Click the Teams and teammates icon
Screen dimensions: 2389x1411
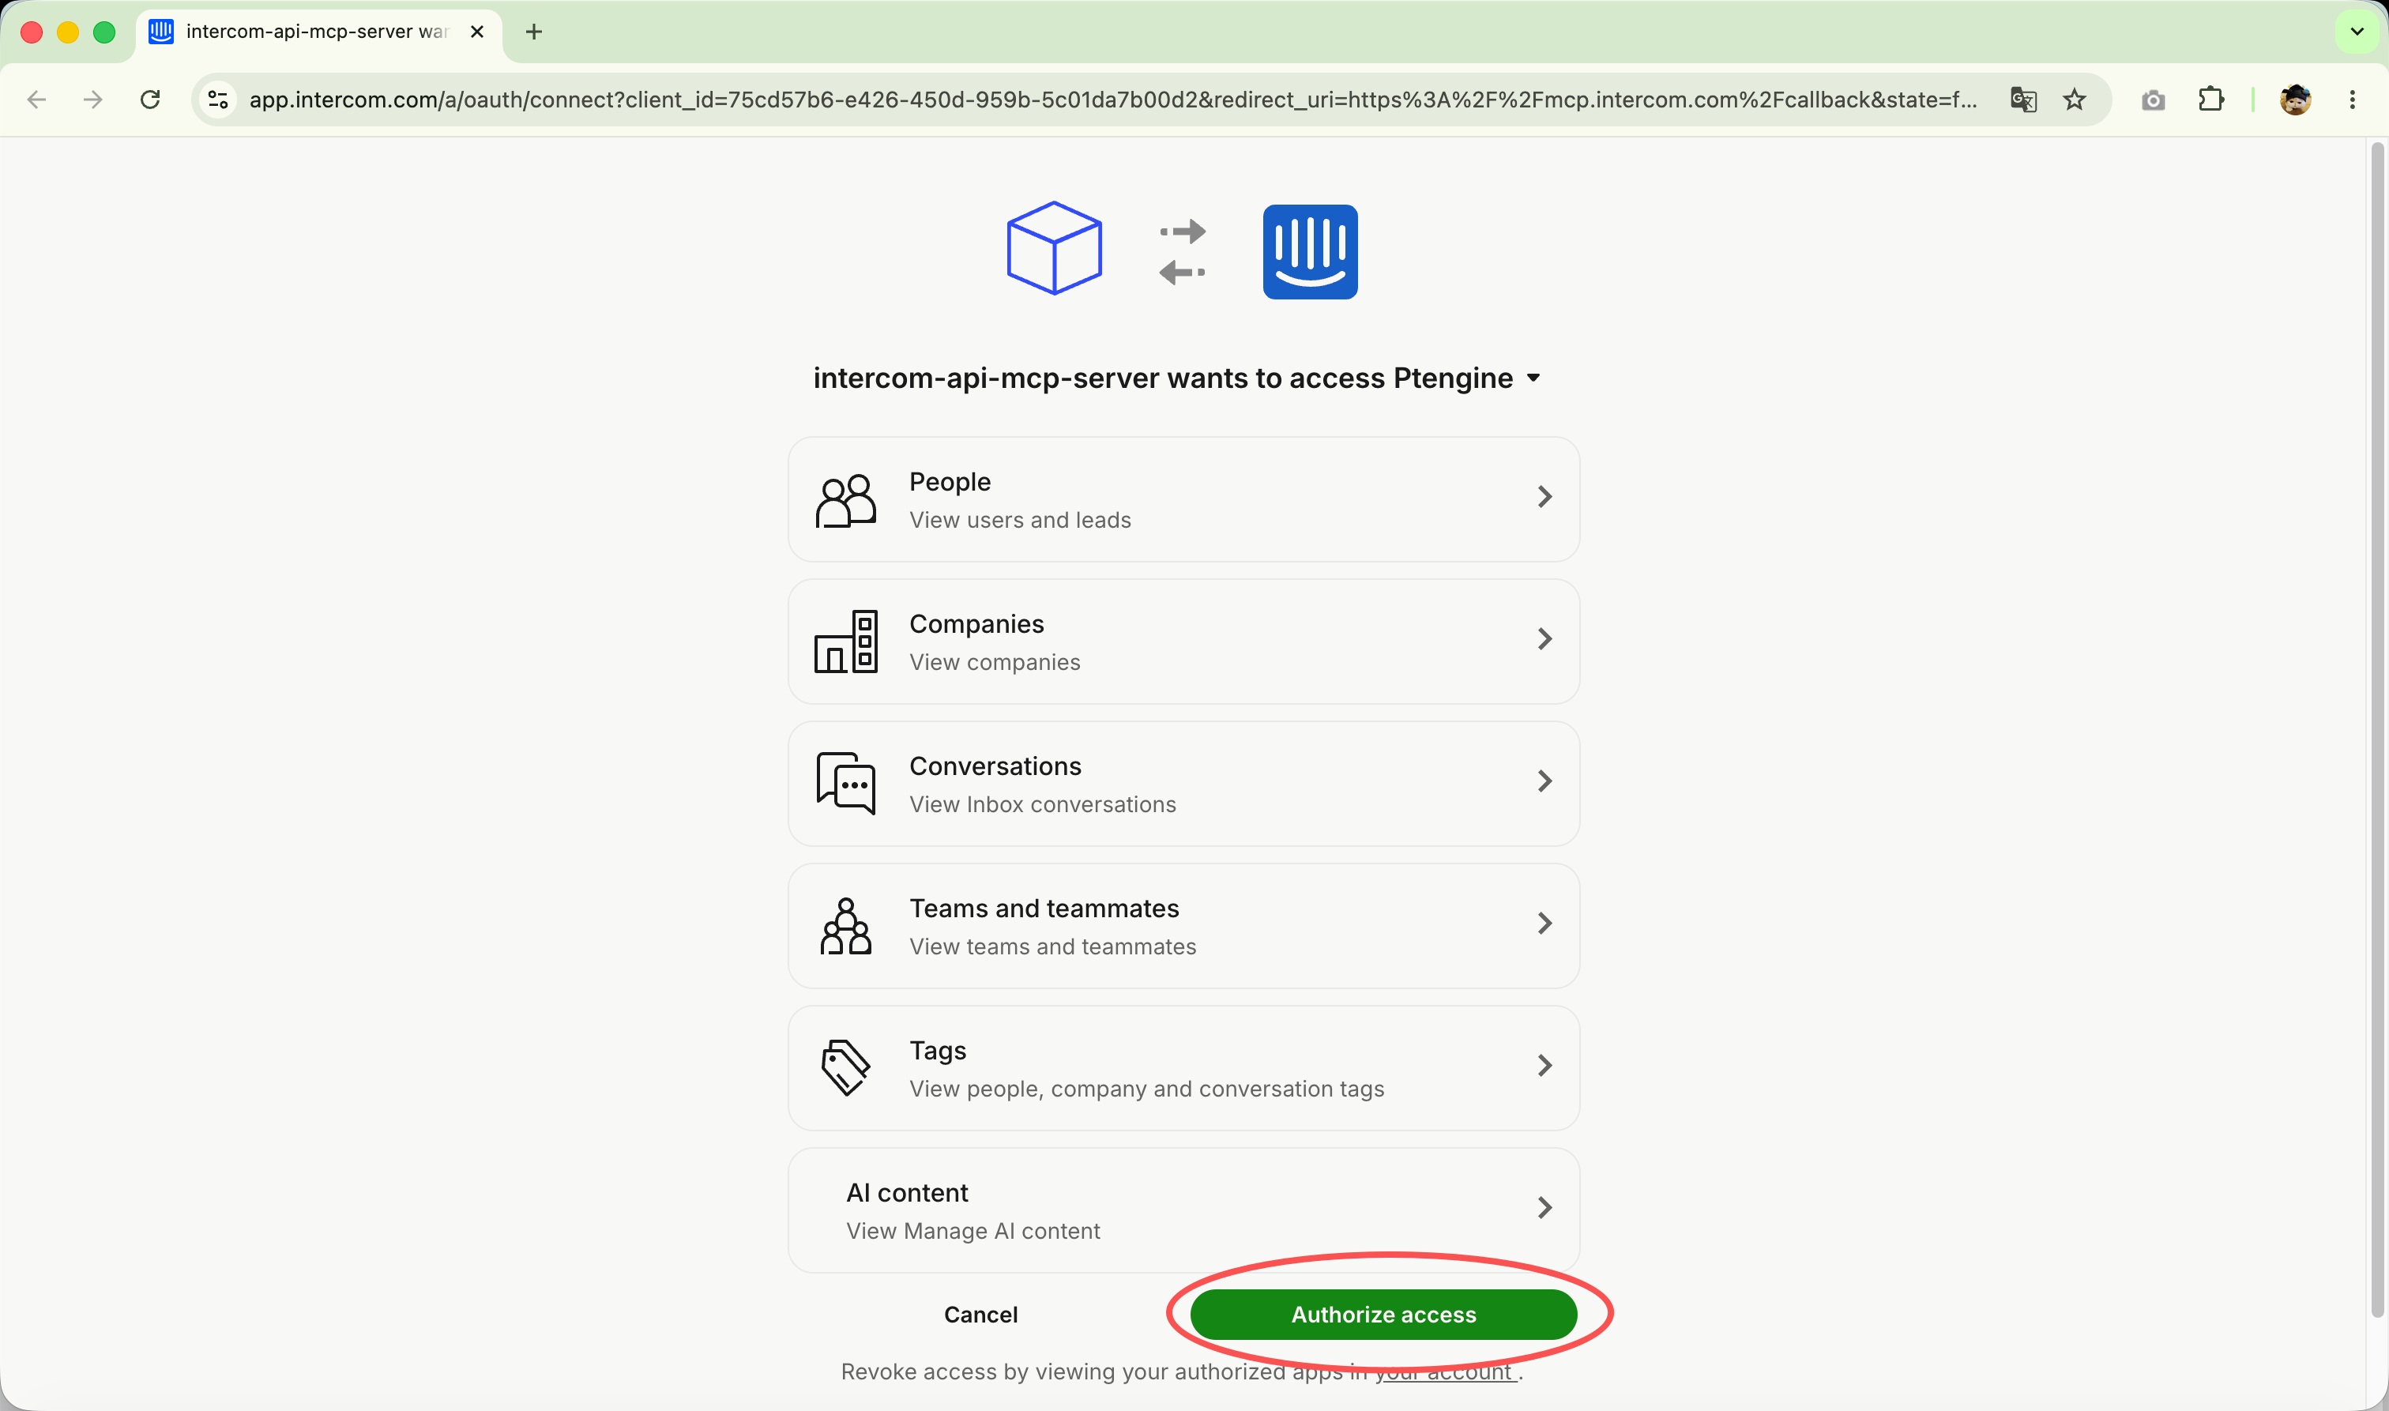(x=845, y=926)
